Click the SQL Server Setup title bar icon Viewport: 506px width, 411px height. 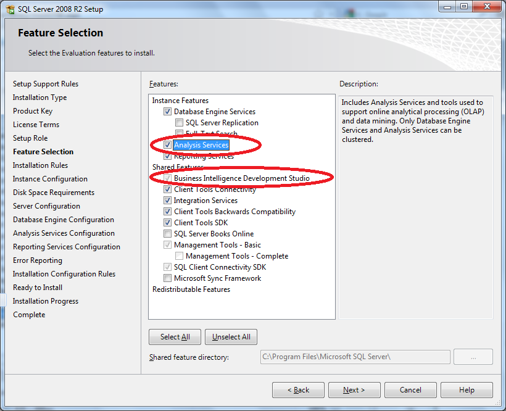pos(10,9)
